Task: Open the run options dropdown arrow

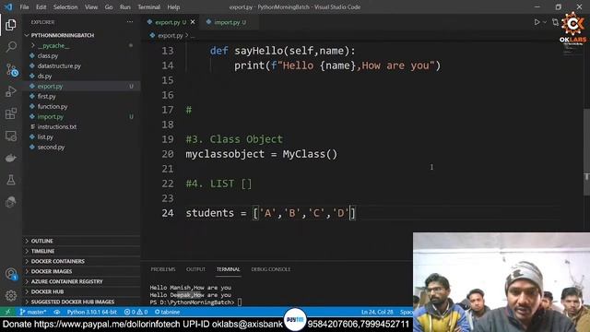Action: [x=545, y=22]
